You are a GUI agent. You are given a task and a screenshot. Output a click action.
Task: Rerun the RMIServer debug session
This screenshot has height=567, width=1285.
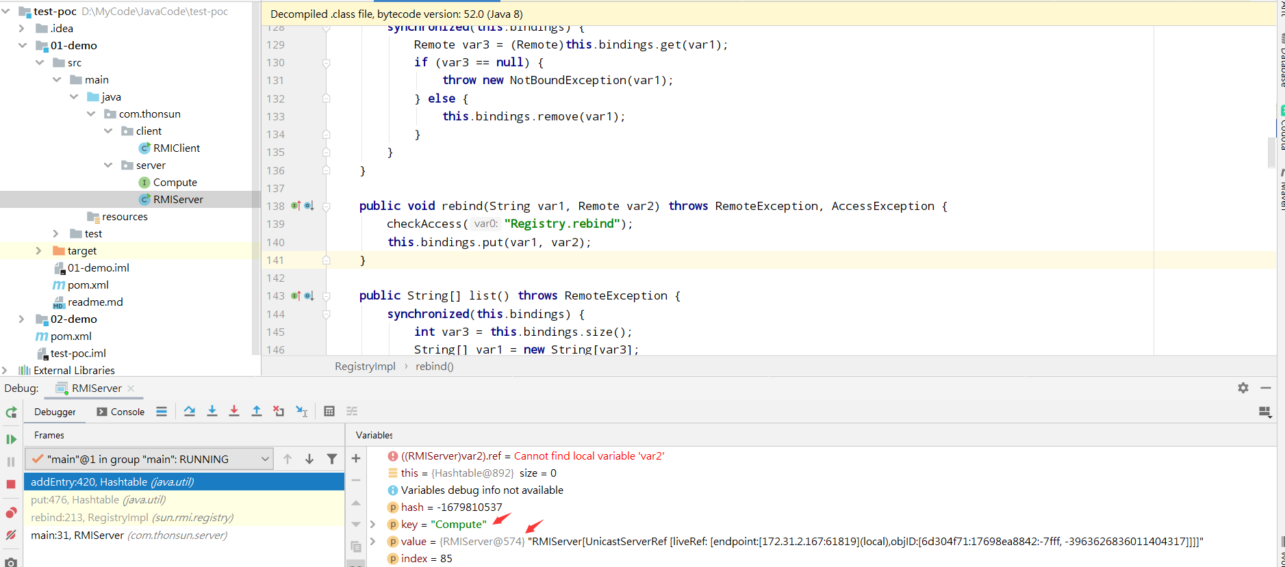[11, 412]
